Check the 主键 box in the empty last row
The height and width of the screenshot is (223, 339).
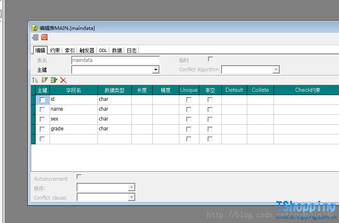pos(43,139)
